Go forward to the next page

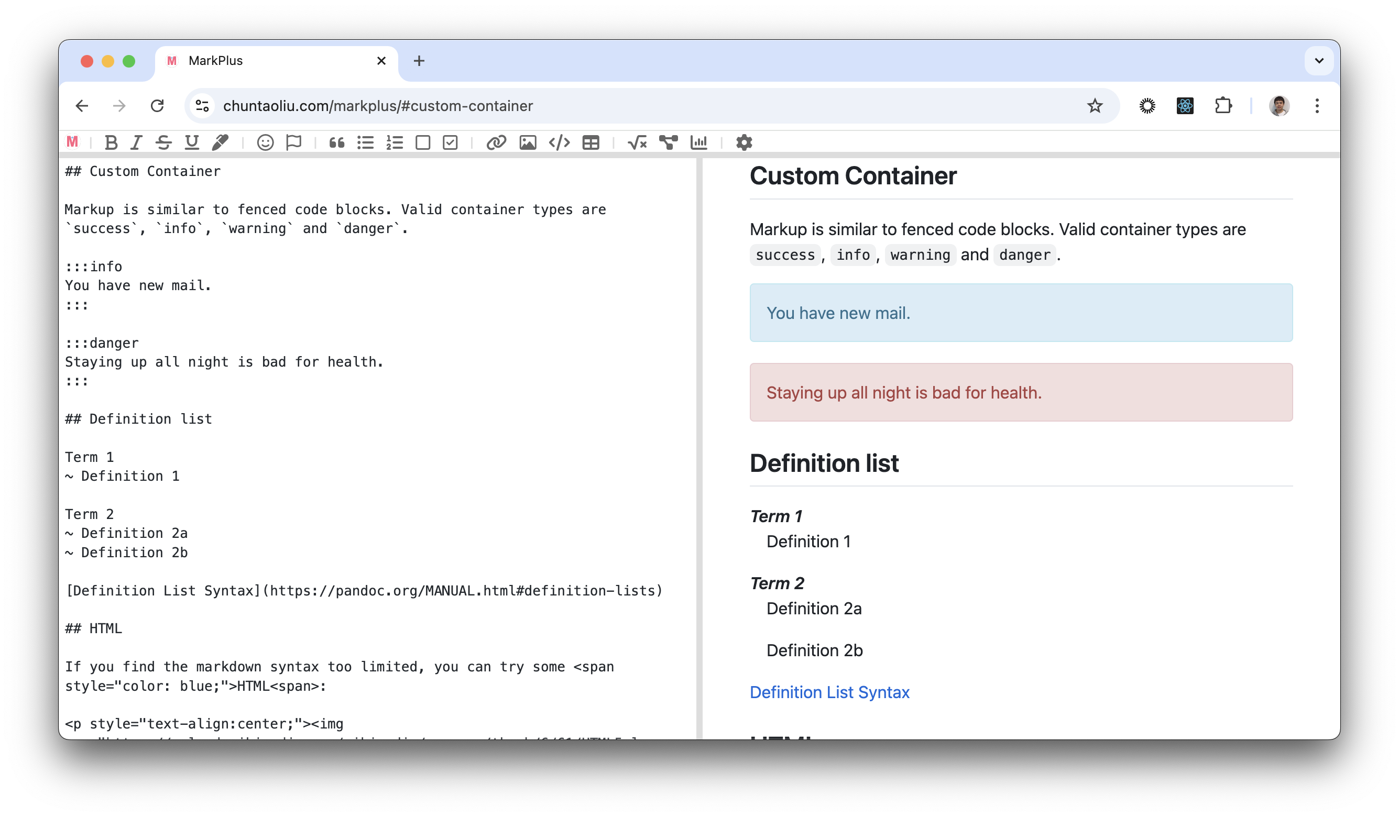119,105
